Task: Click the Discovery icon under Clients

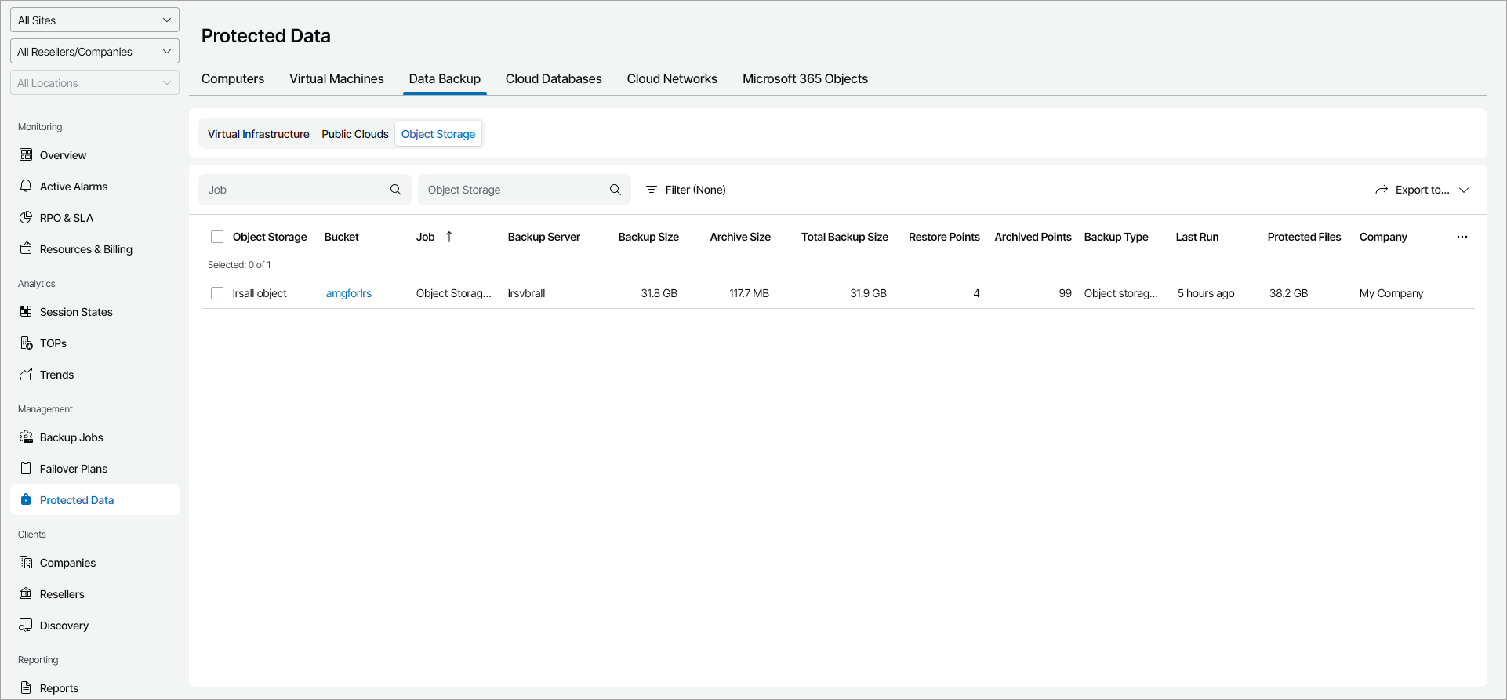Action: 26,626
